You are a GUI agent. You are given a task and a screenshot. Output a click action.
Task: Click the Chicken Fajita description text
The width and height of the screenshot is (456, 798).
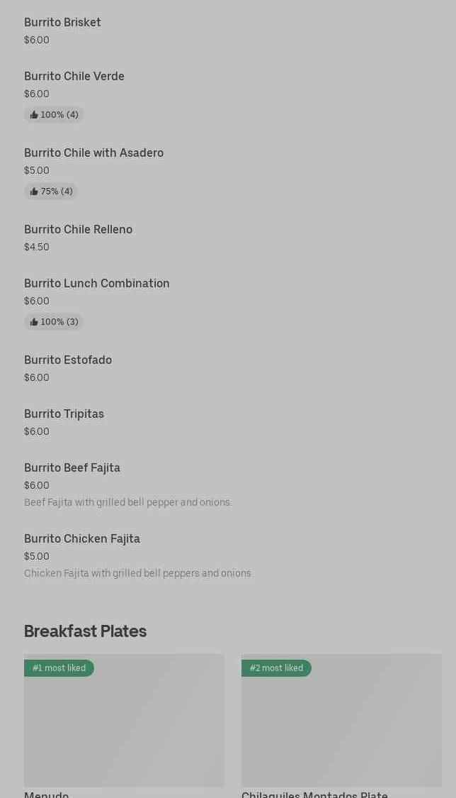click(x=137, y=574)
